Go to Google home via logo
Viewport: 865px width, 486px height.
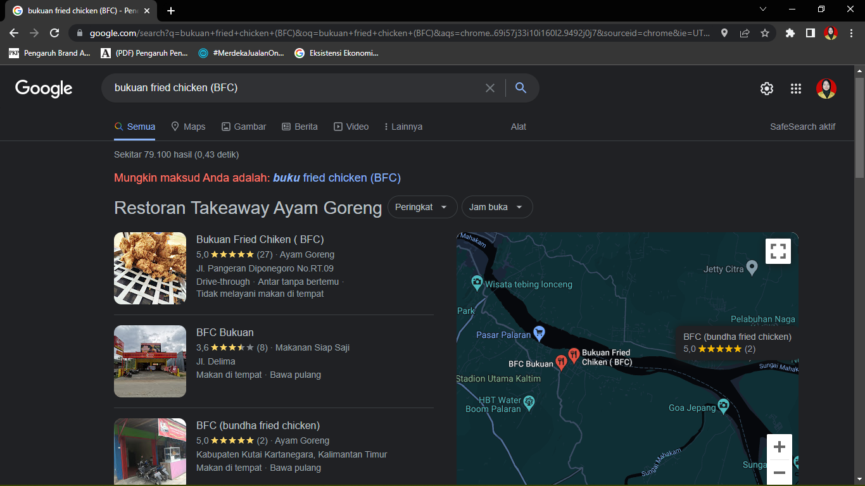click(44, 89)
